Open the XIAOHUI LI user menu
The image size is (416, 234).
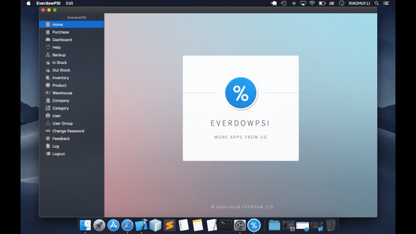click(359, 3)
